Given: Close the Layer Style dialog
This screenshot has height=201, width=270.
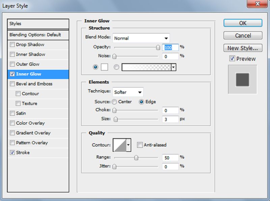Looking at the screenshot, I should pos(257,3).
